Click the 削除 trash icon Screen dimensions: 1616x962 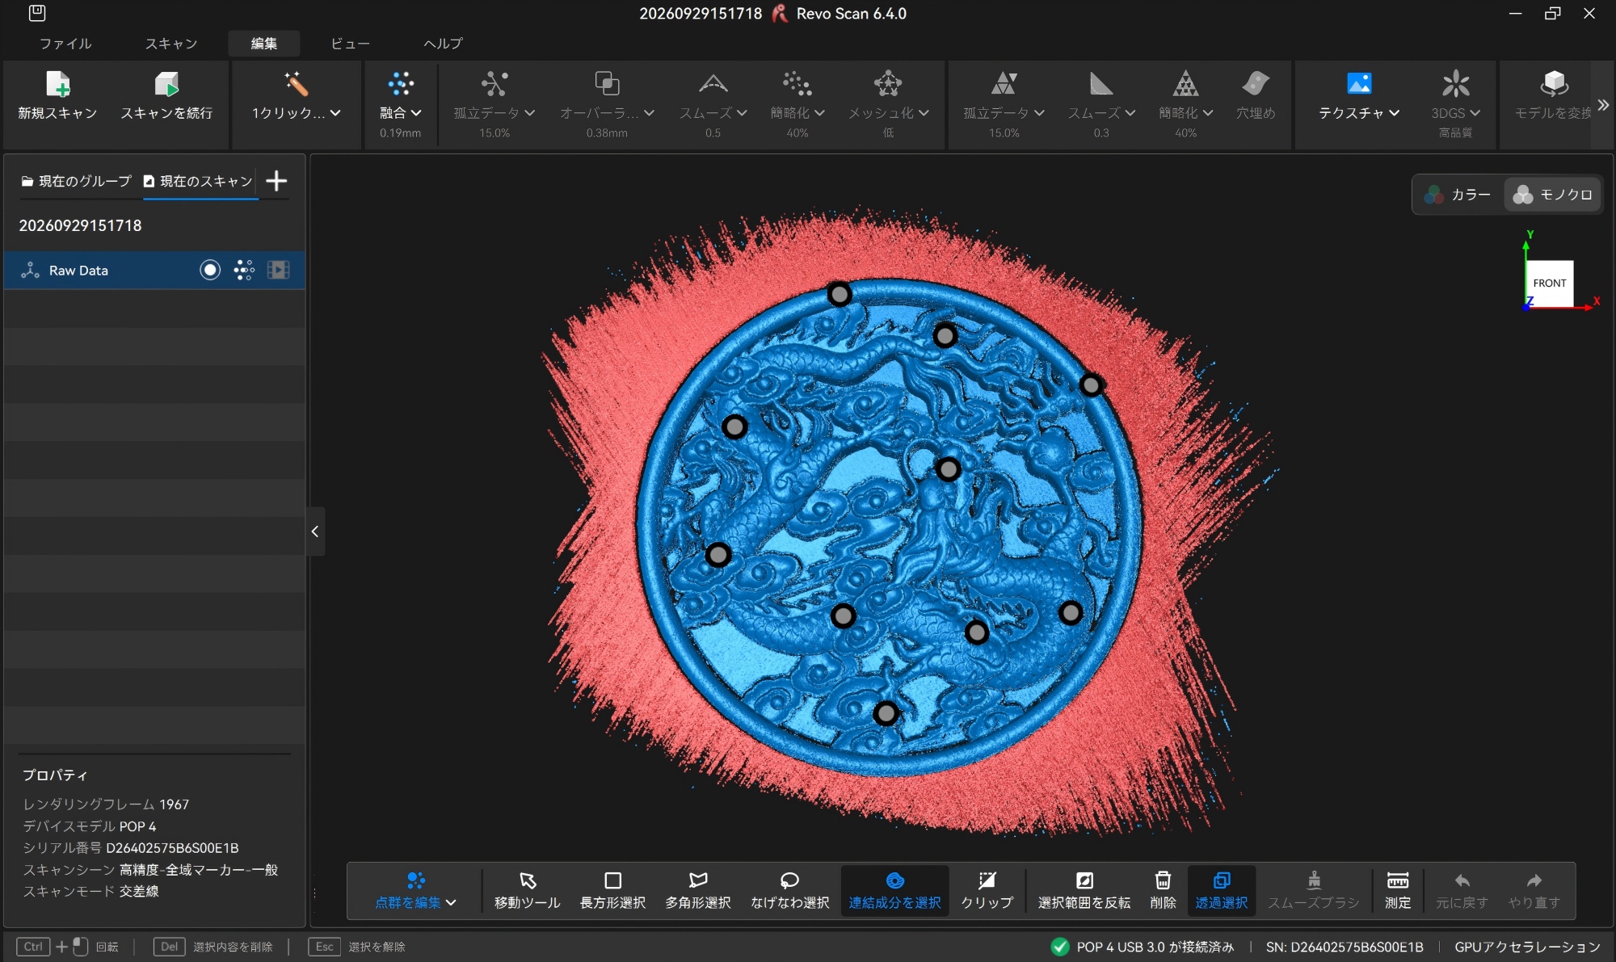1163,880
